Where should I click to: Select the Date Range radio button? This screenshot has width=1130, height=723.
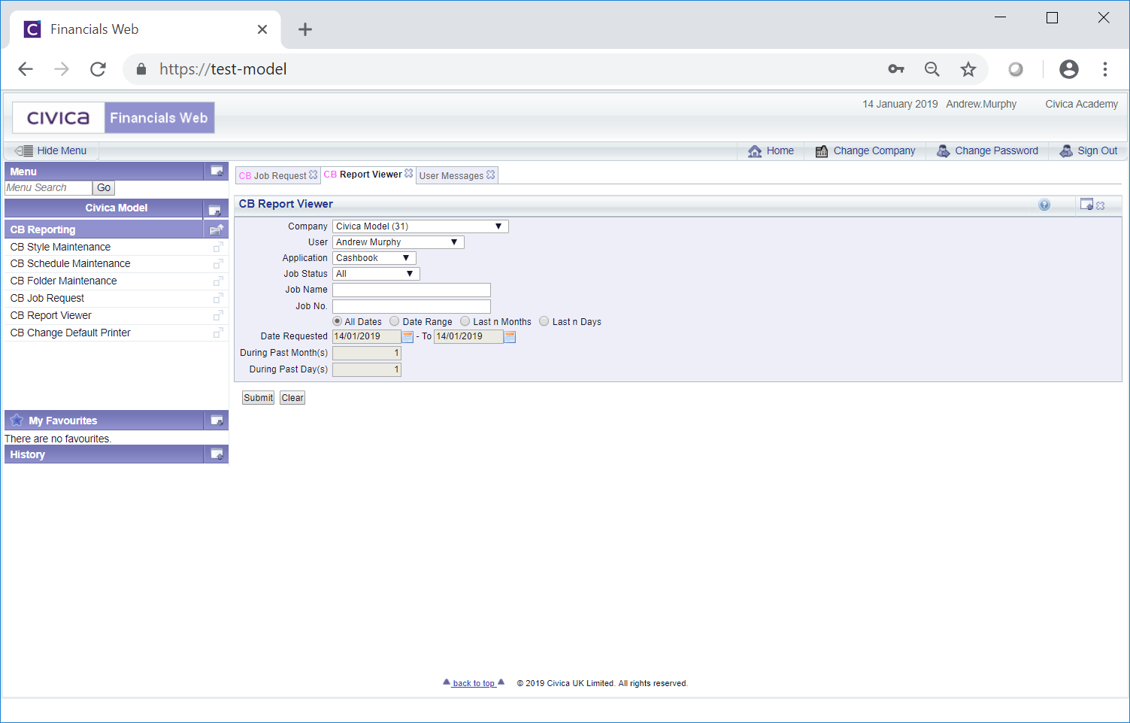click(x=394, y=321)
